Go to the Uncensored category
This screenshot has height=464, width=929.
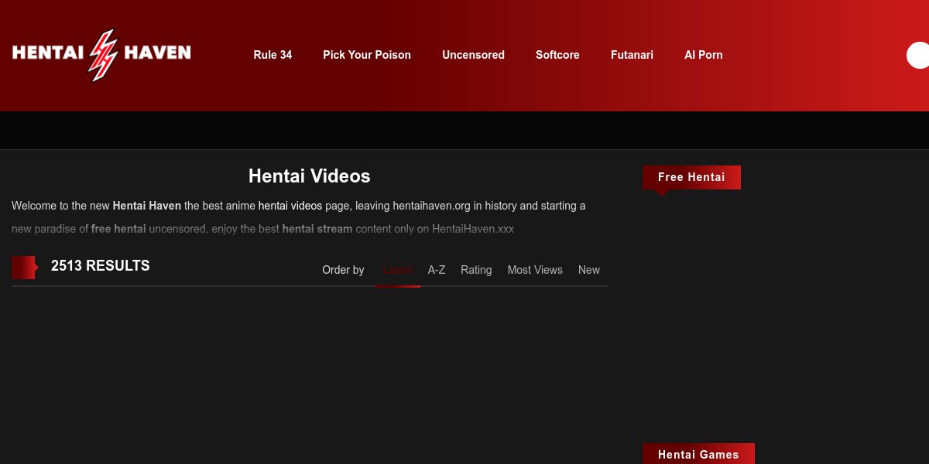pos(473,55)
